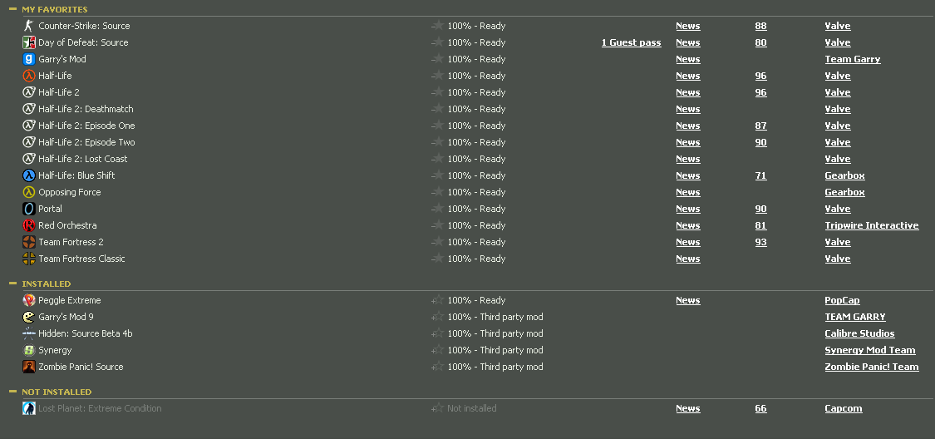Click the Peggle Extreme game icon

coord(28,300)
